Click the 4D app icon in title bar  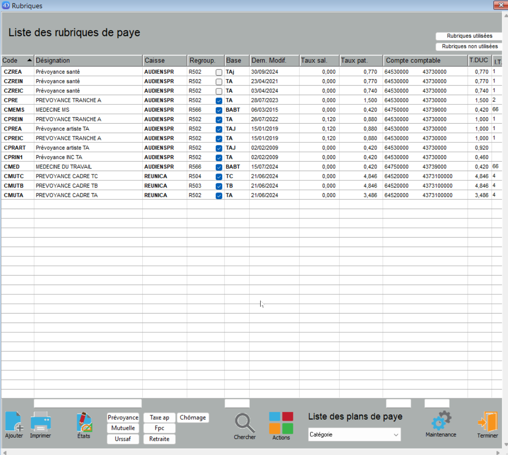[x=6, y=6]
